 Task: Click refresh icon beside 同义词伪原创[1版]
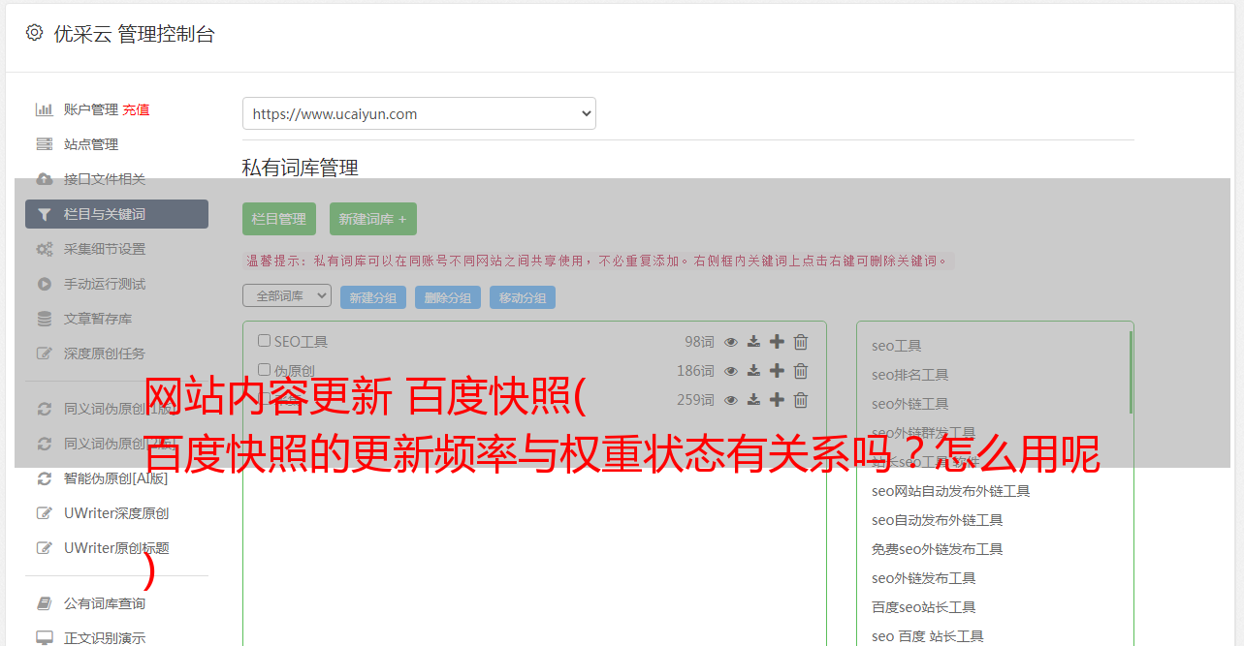coord(44,409)
